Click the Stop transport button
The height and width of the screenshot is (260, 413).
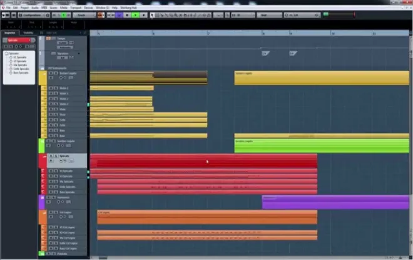click(127, 15)
